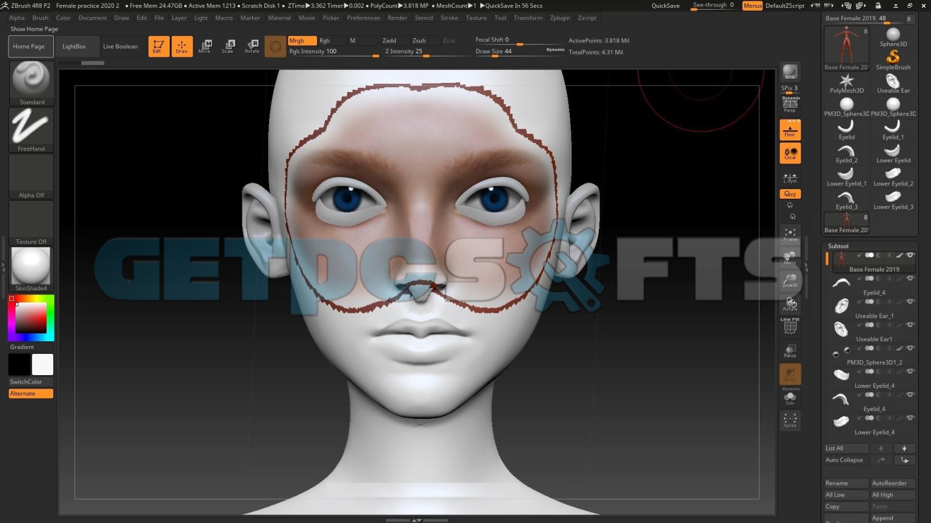
Task: Click the R button beside tool name
Action: 909,19
